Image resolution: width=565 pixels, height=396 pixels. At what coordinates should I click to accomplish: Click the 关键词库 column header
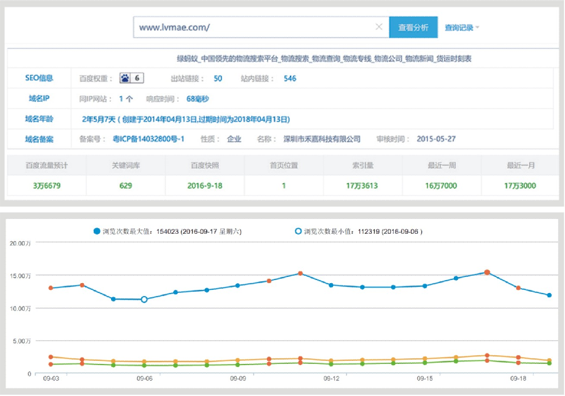point(126,165)
